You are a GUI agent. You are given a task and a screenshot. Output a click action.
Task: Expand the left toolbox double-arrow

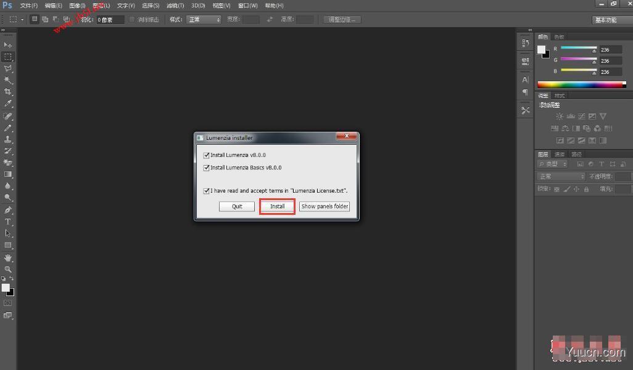3,30
